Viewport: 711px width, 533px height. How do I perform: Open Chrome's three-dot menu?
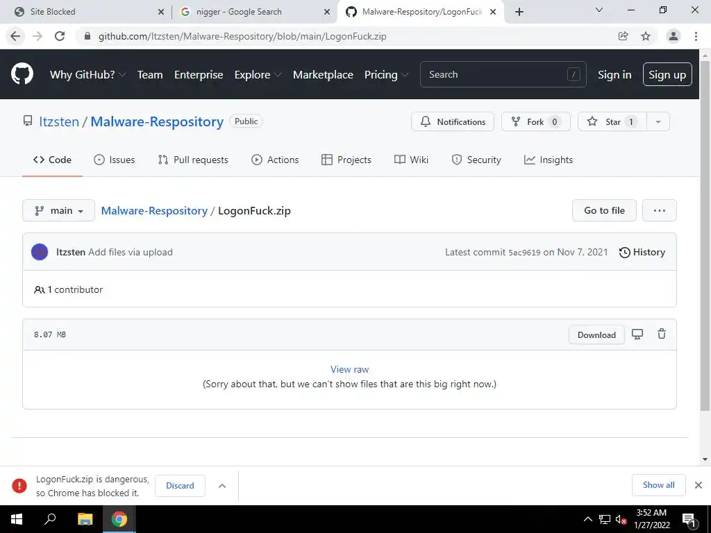point(696,36)
